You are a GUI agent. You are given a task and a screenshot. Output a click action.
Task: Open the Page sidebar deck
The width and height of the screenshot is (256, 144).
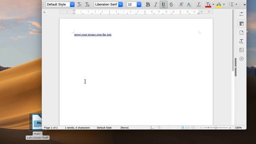242,32
